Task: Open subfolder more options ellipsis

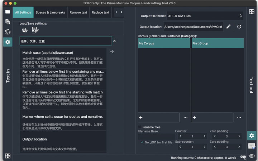Action: tap(239, 117)
